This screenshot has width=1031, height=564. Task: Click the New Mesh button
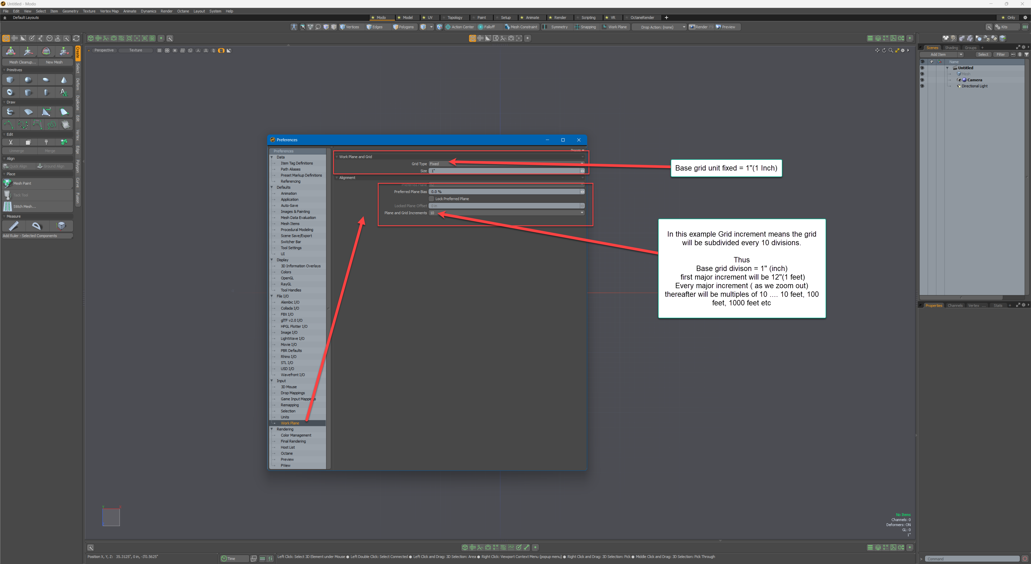(x=55, y=62)
